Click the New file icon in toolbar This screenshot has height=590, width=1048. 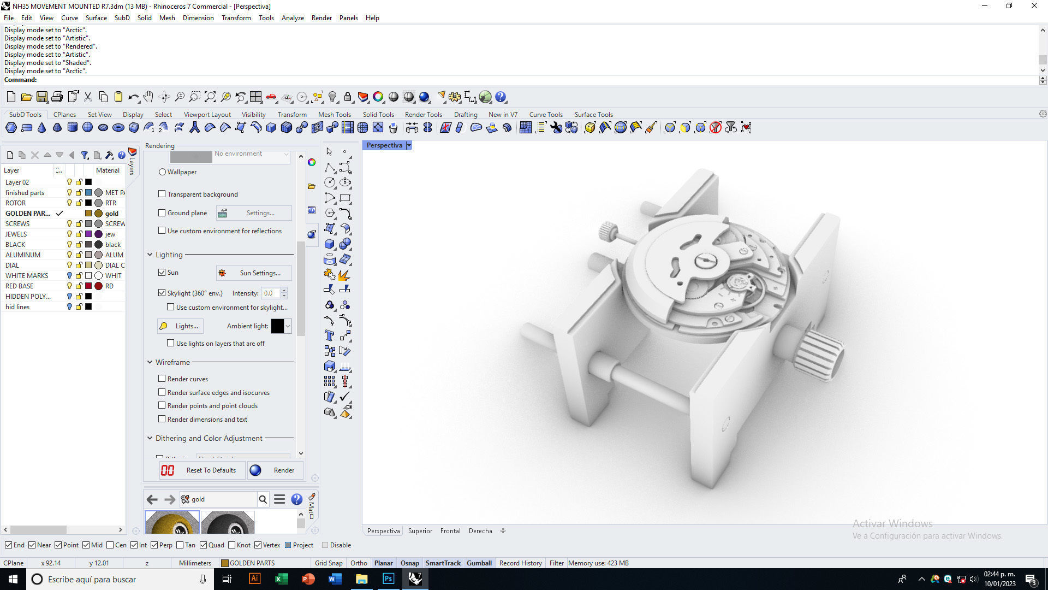click(11, 97)
